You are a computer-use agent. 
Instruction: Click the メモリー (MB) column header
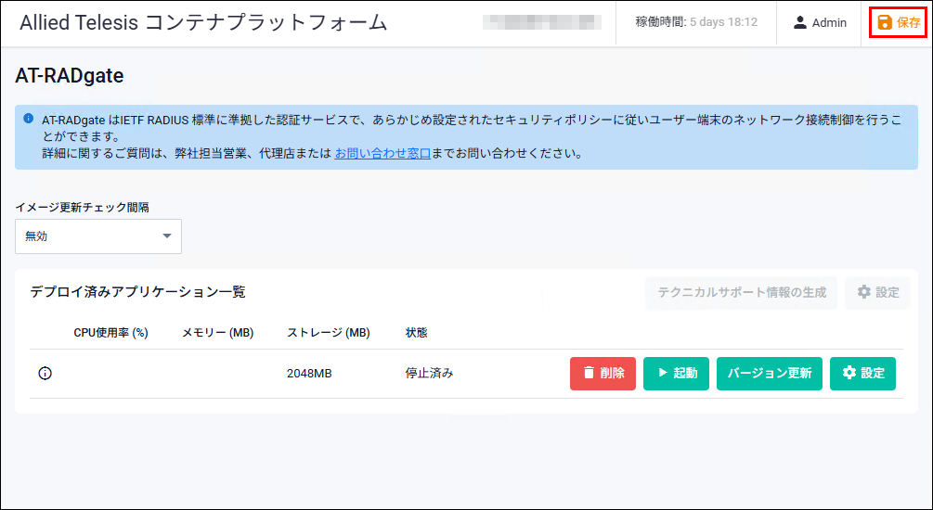point(218,333)
